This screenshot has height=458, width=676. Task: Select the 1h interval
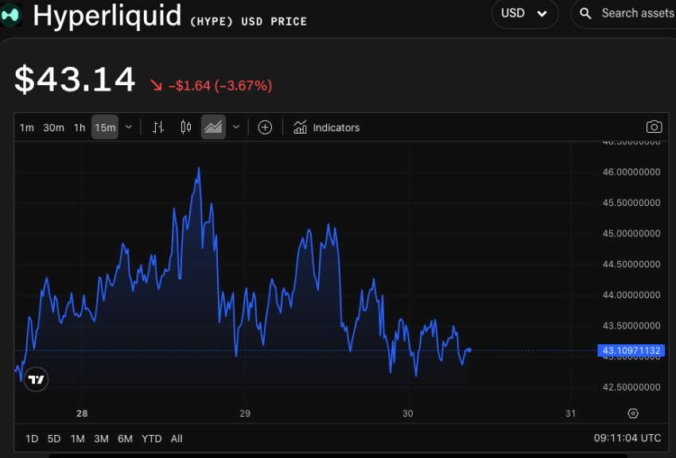(80, 127)
